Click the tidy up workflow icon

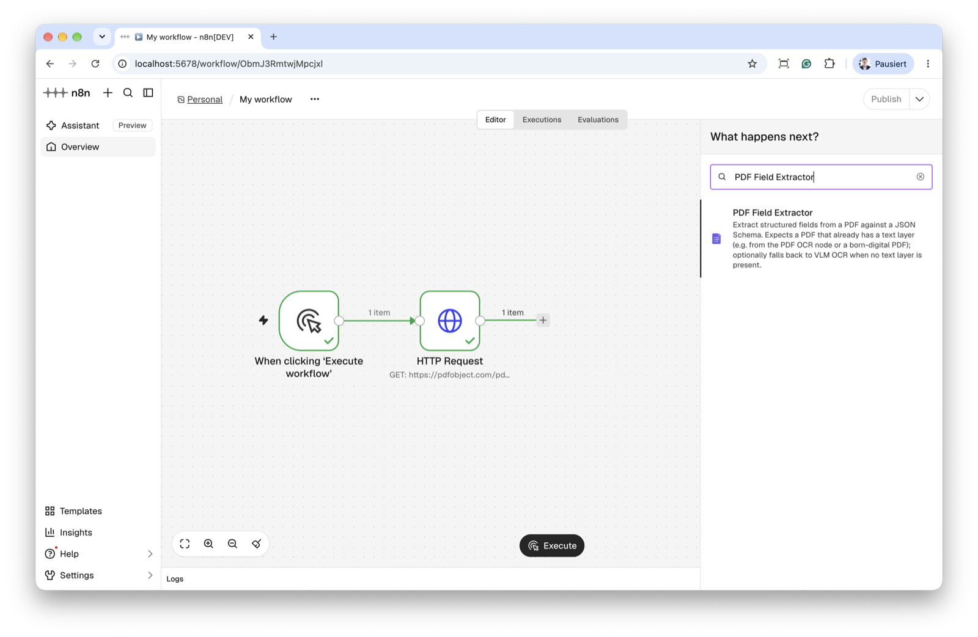[x=257, y=544]
